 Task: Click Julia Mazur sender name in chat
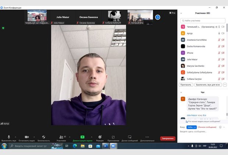pyautogui.click(x=192, y=115)
